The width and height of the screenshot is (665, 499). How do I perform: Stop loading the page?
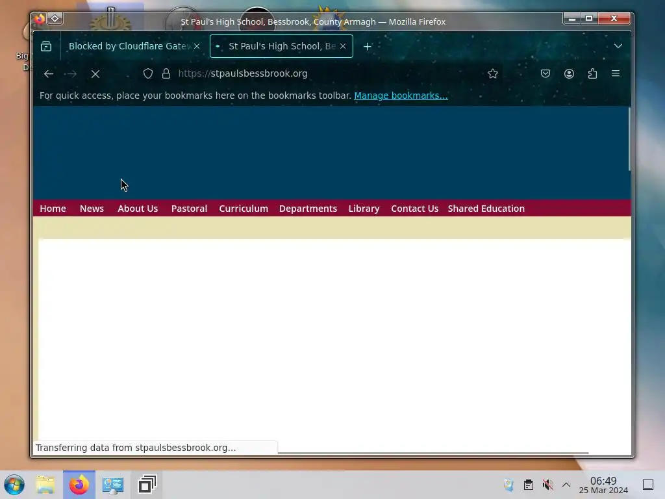[x=95, y=74]
